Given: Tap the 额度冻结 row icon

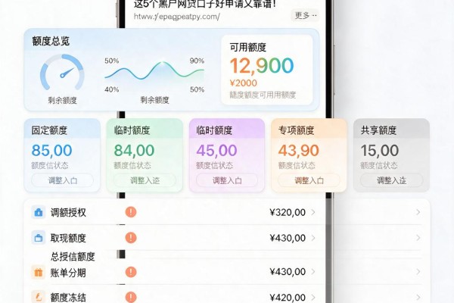Looking at the screenshot, I should [x=39, y=297].
